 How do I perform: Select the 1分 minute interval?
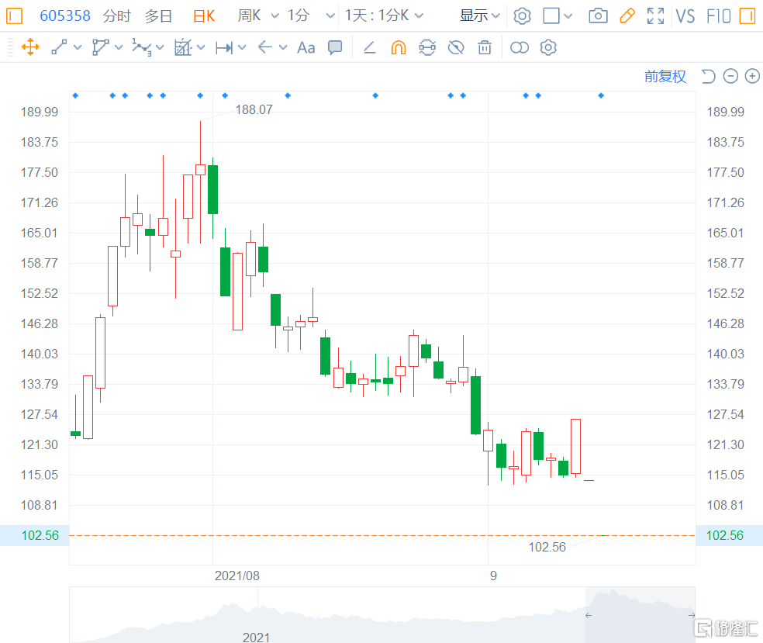pos(299,16)
